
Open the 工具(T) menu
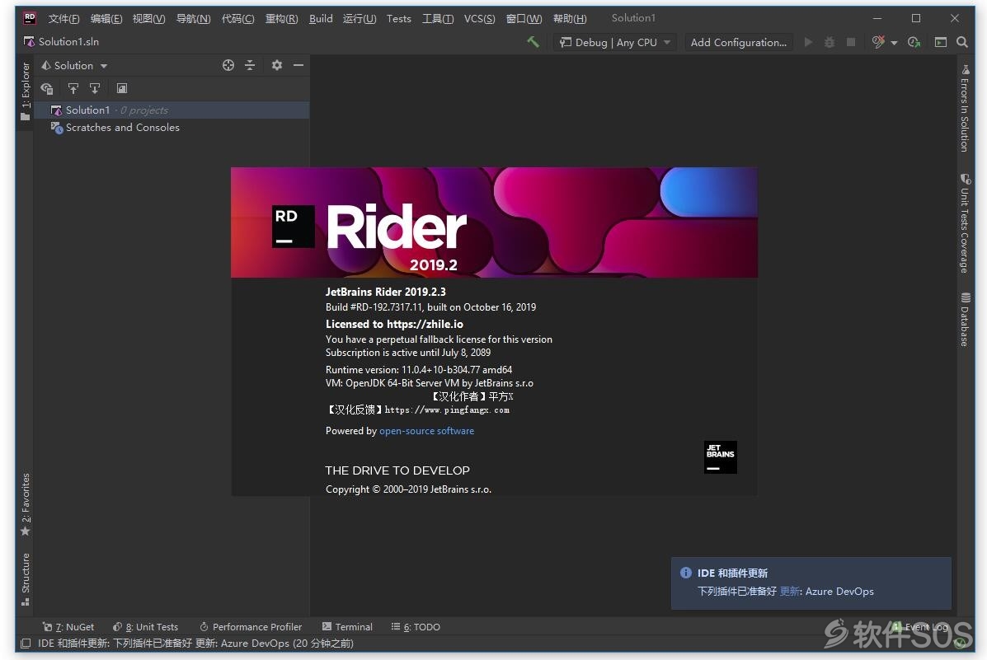[x=438, y=18]
